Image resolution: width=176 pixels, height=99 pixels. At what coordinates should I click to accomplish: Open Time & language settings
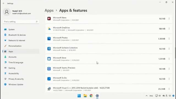21,62
